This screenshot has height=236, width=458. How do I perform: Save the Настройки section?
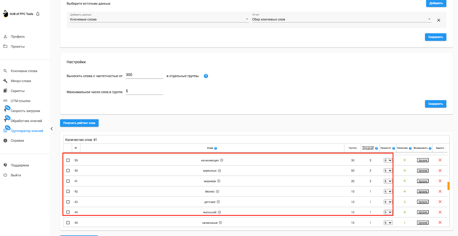click(435, 104)
